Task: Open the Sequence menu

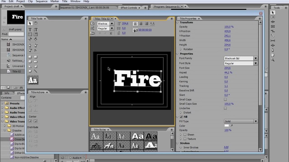Action: click(42, 1)
